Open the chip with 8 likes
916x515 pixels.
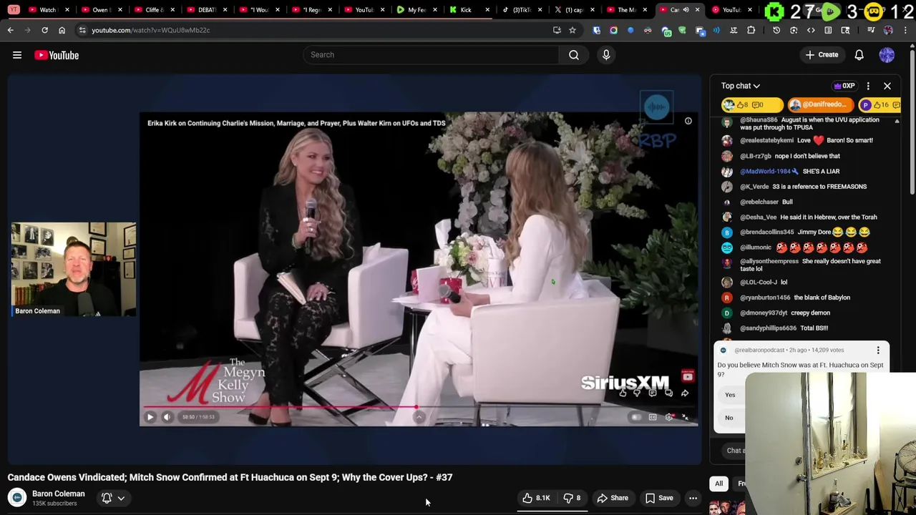coord(752,104)
